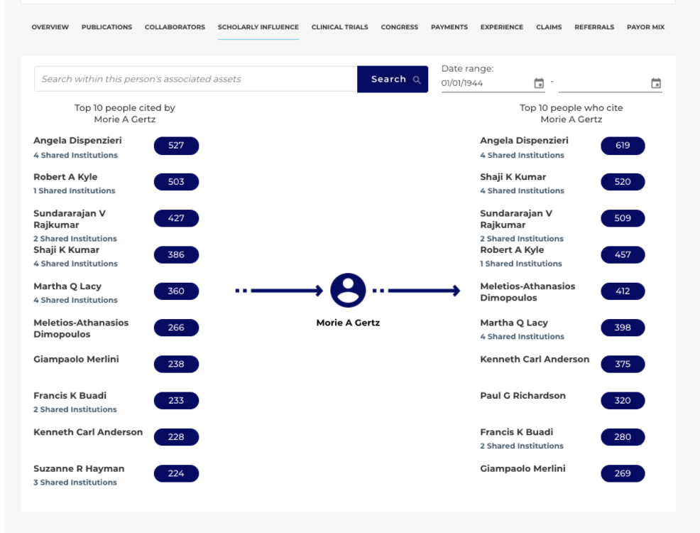700x533 pixels.
Task: Click the 280 citation count badge
Action: 623,437
